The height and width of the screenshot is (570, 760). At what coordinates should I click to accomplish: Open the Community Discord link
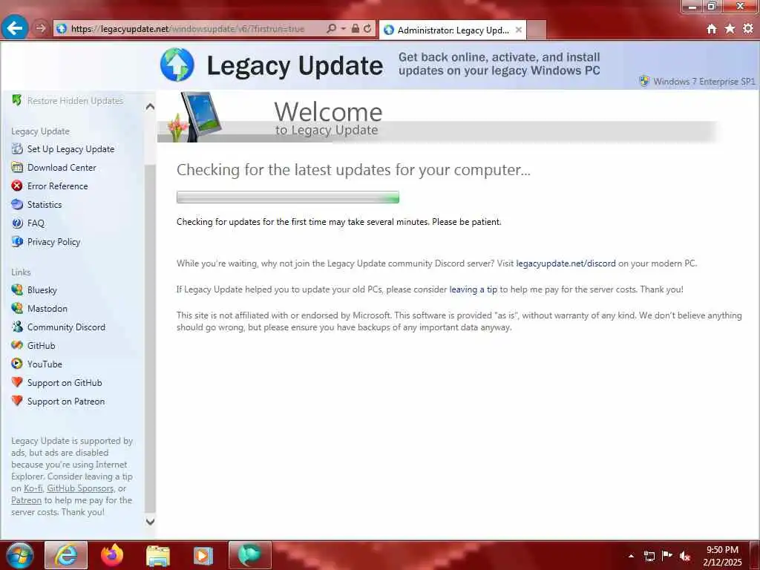66,327
